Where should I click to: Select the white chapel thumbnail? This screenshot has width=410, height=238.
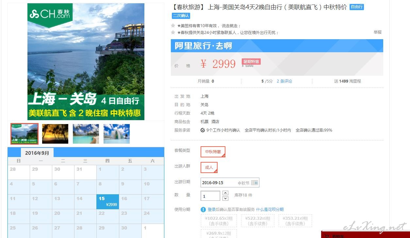[x=117, y=134]
